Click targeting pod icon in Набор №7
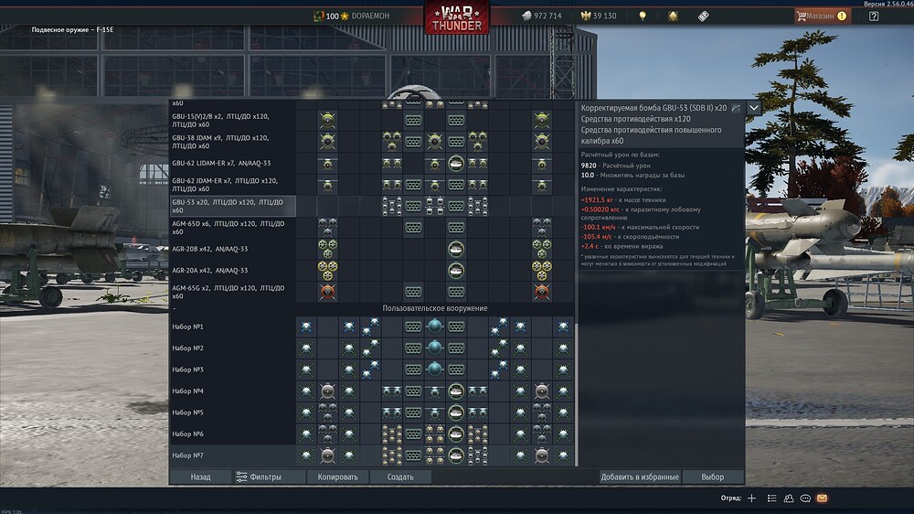Screen dimensions: 914x514 click(456, 455)
